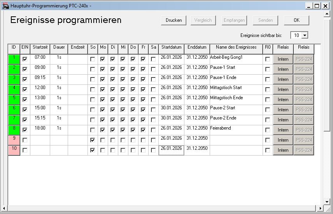This screenshot has height=214, width=333.
Task: Click Intern relay button for Feierabend row
Action: [x=283, y=130]
